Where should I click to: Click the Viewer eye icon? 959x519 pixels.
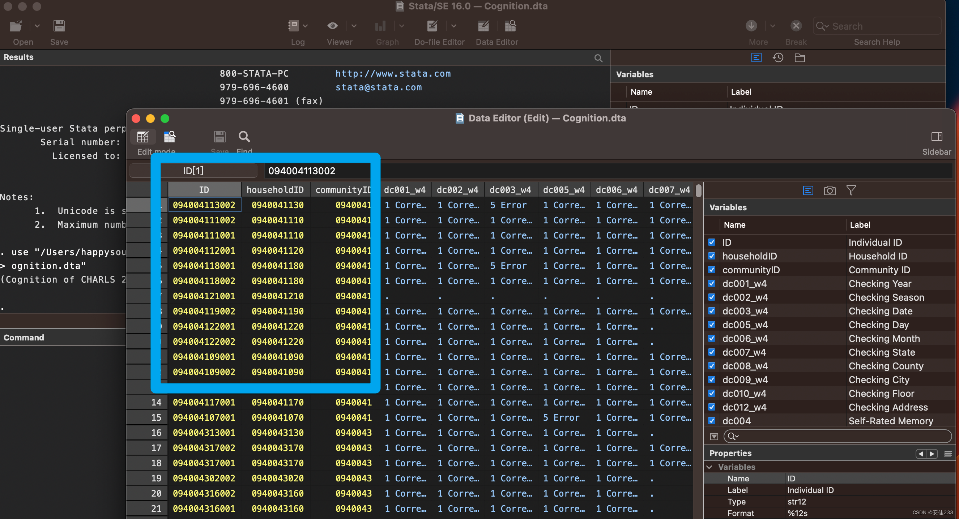tap(332, 26)
